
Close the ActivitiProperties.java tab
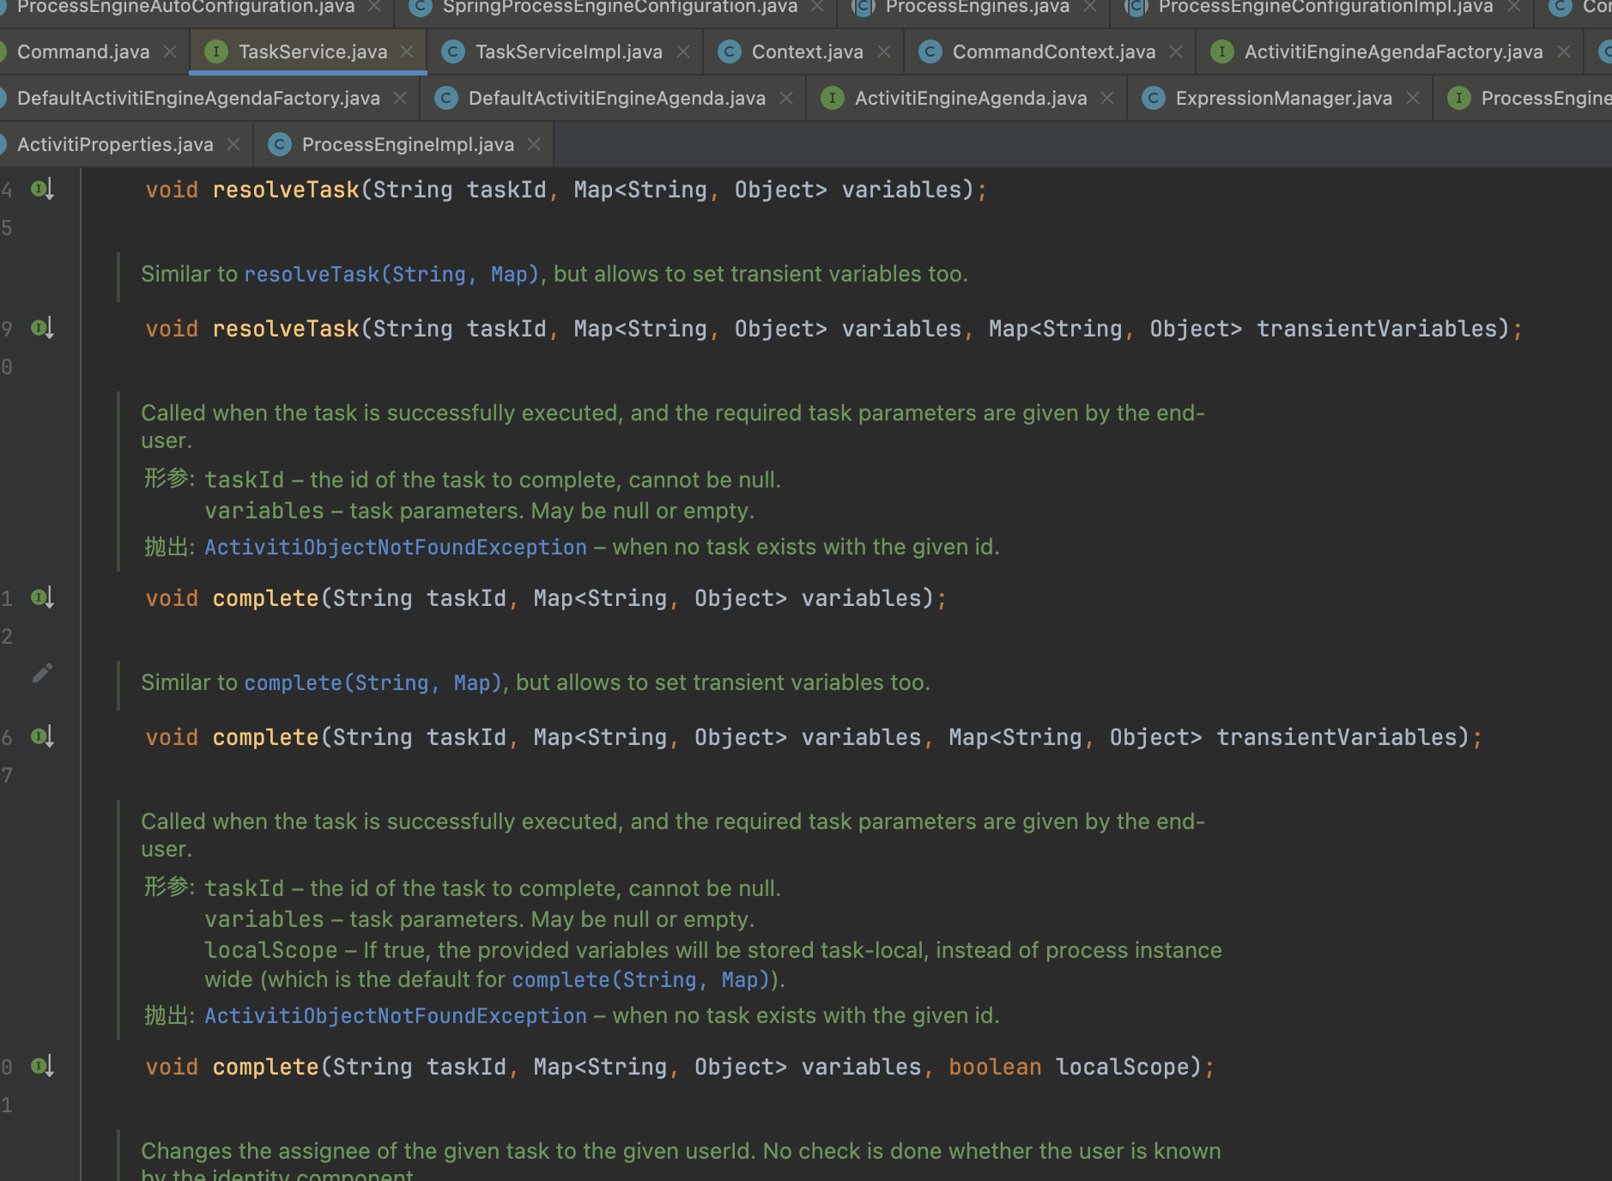(x=233, y=145)
